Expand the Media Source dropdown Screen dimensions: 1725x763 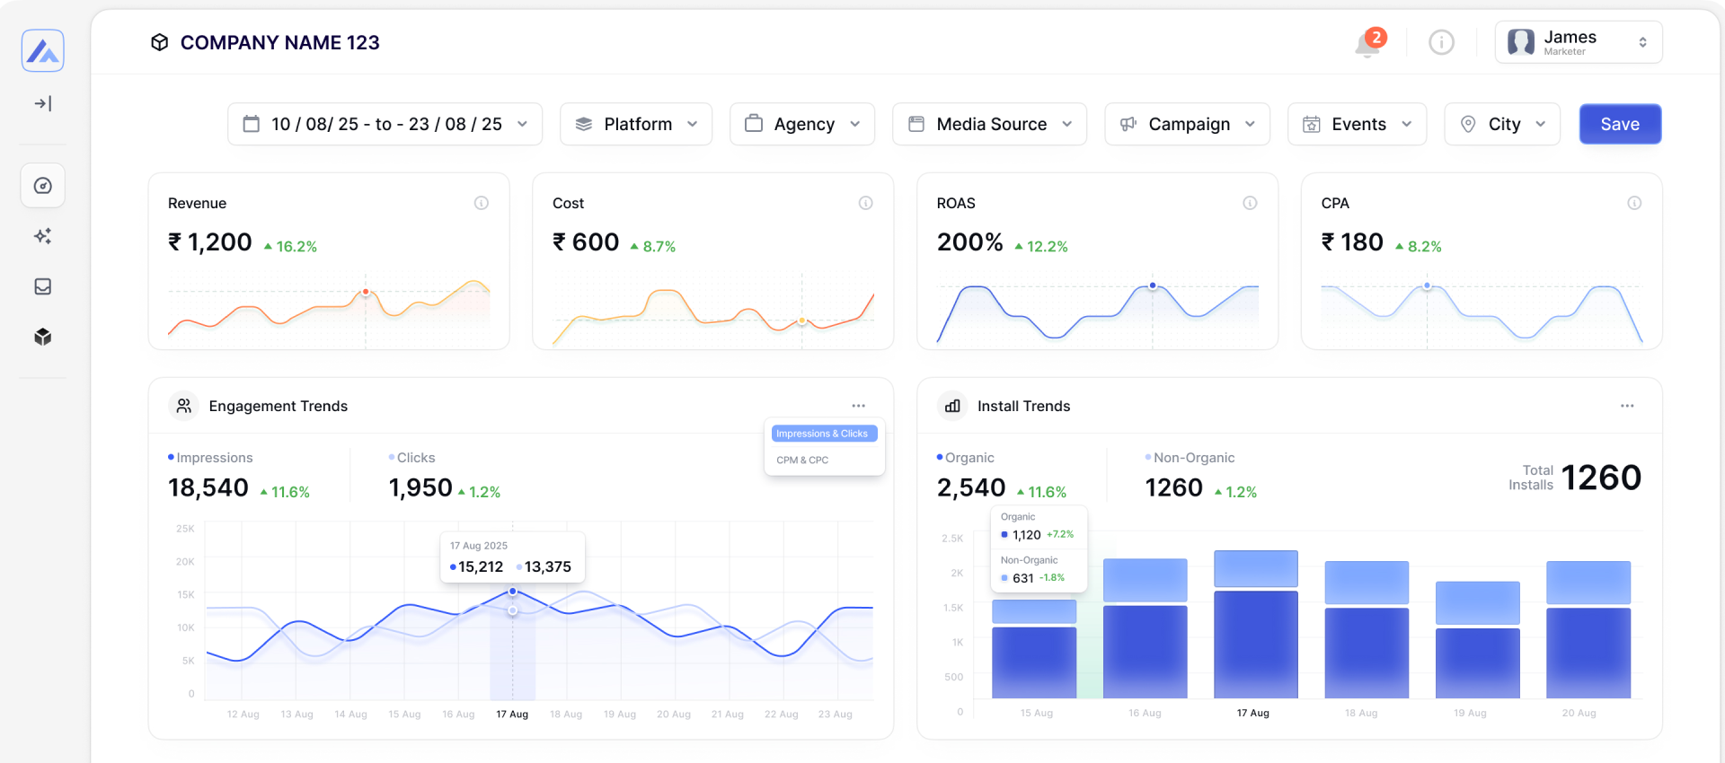point(989,124)
